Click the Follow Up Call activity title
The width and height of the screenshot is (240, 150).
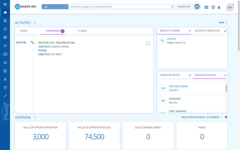point(66,43)
